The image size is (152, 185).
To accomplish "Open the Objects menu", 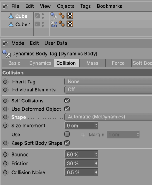I will (x=66, y=6).
